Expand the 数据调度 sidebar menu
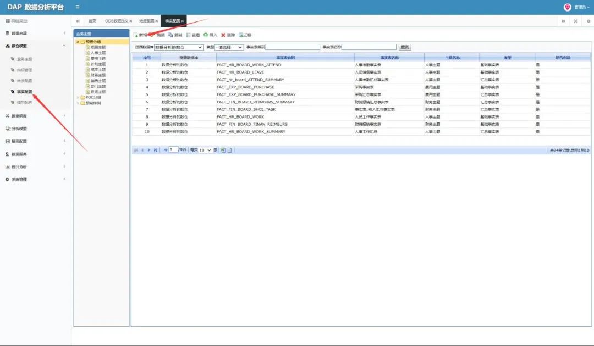Image resolution: width=594 pixels, height=346 pixels. pos(35,116)
